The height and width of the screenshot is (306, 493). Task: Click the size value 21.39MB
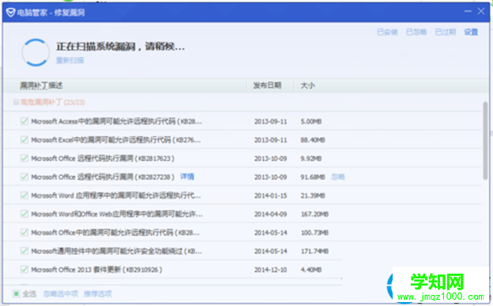tap(313, 196)
